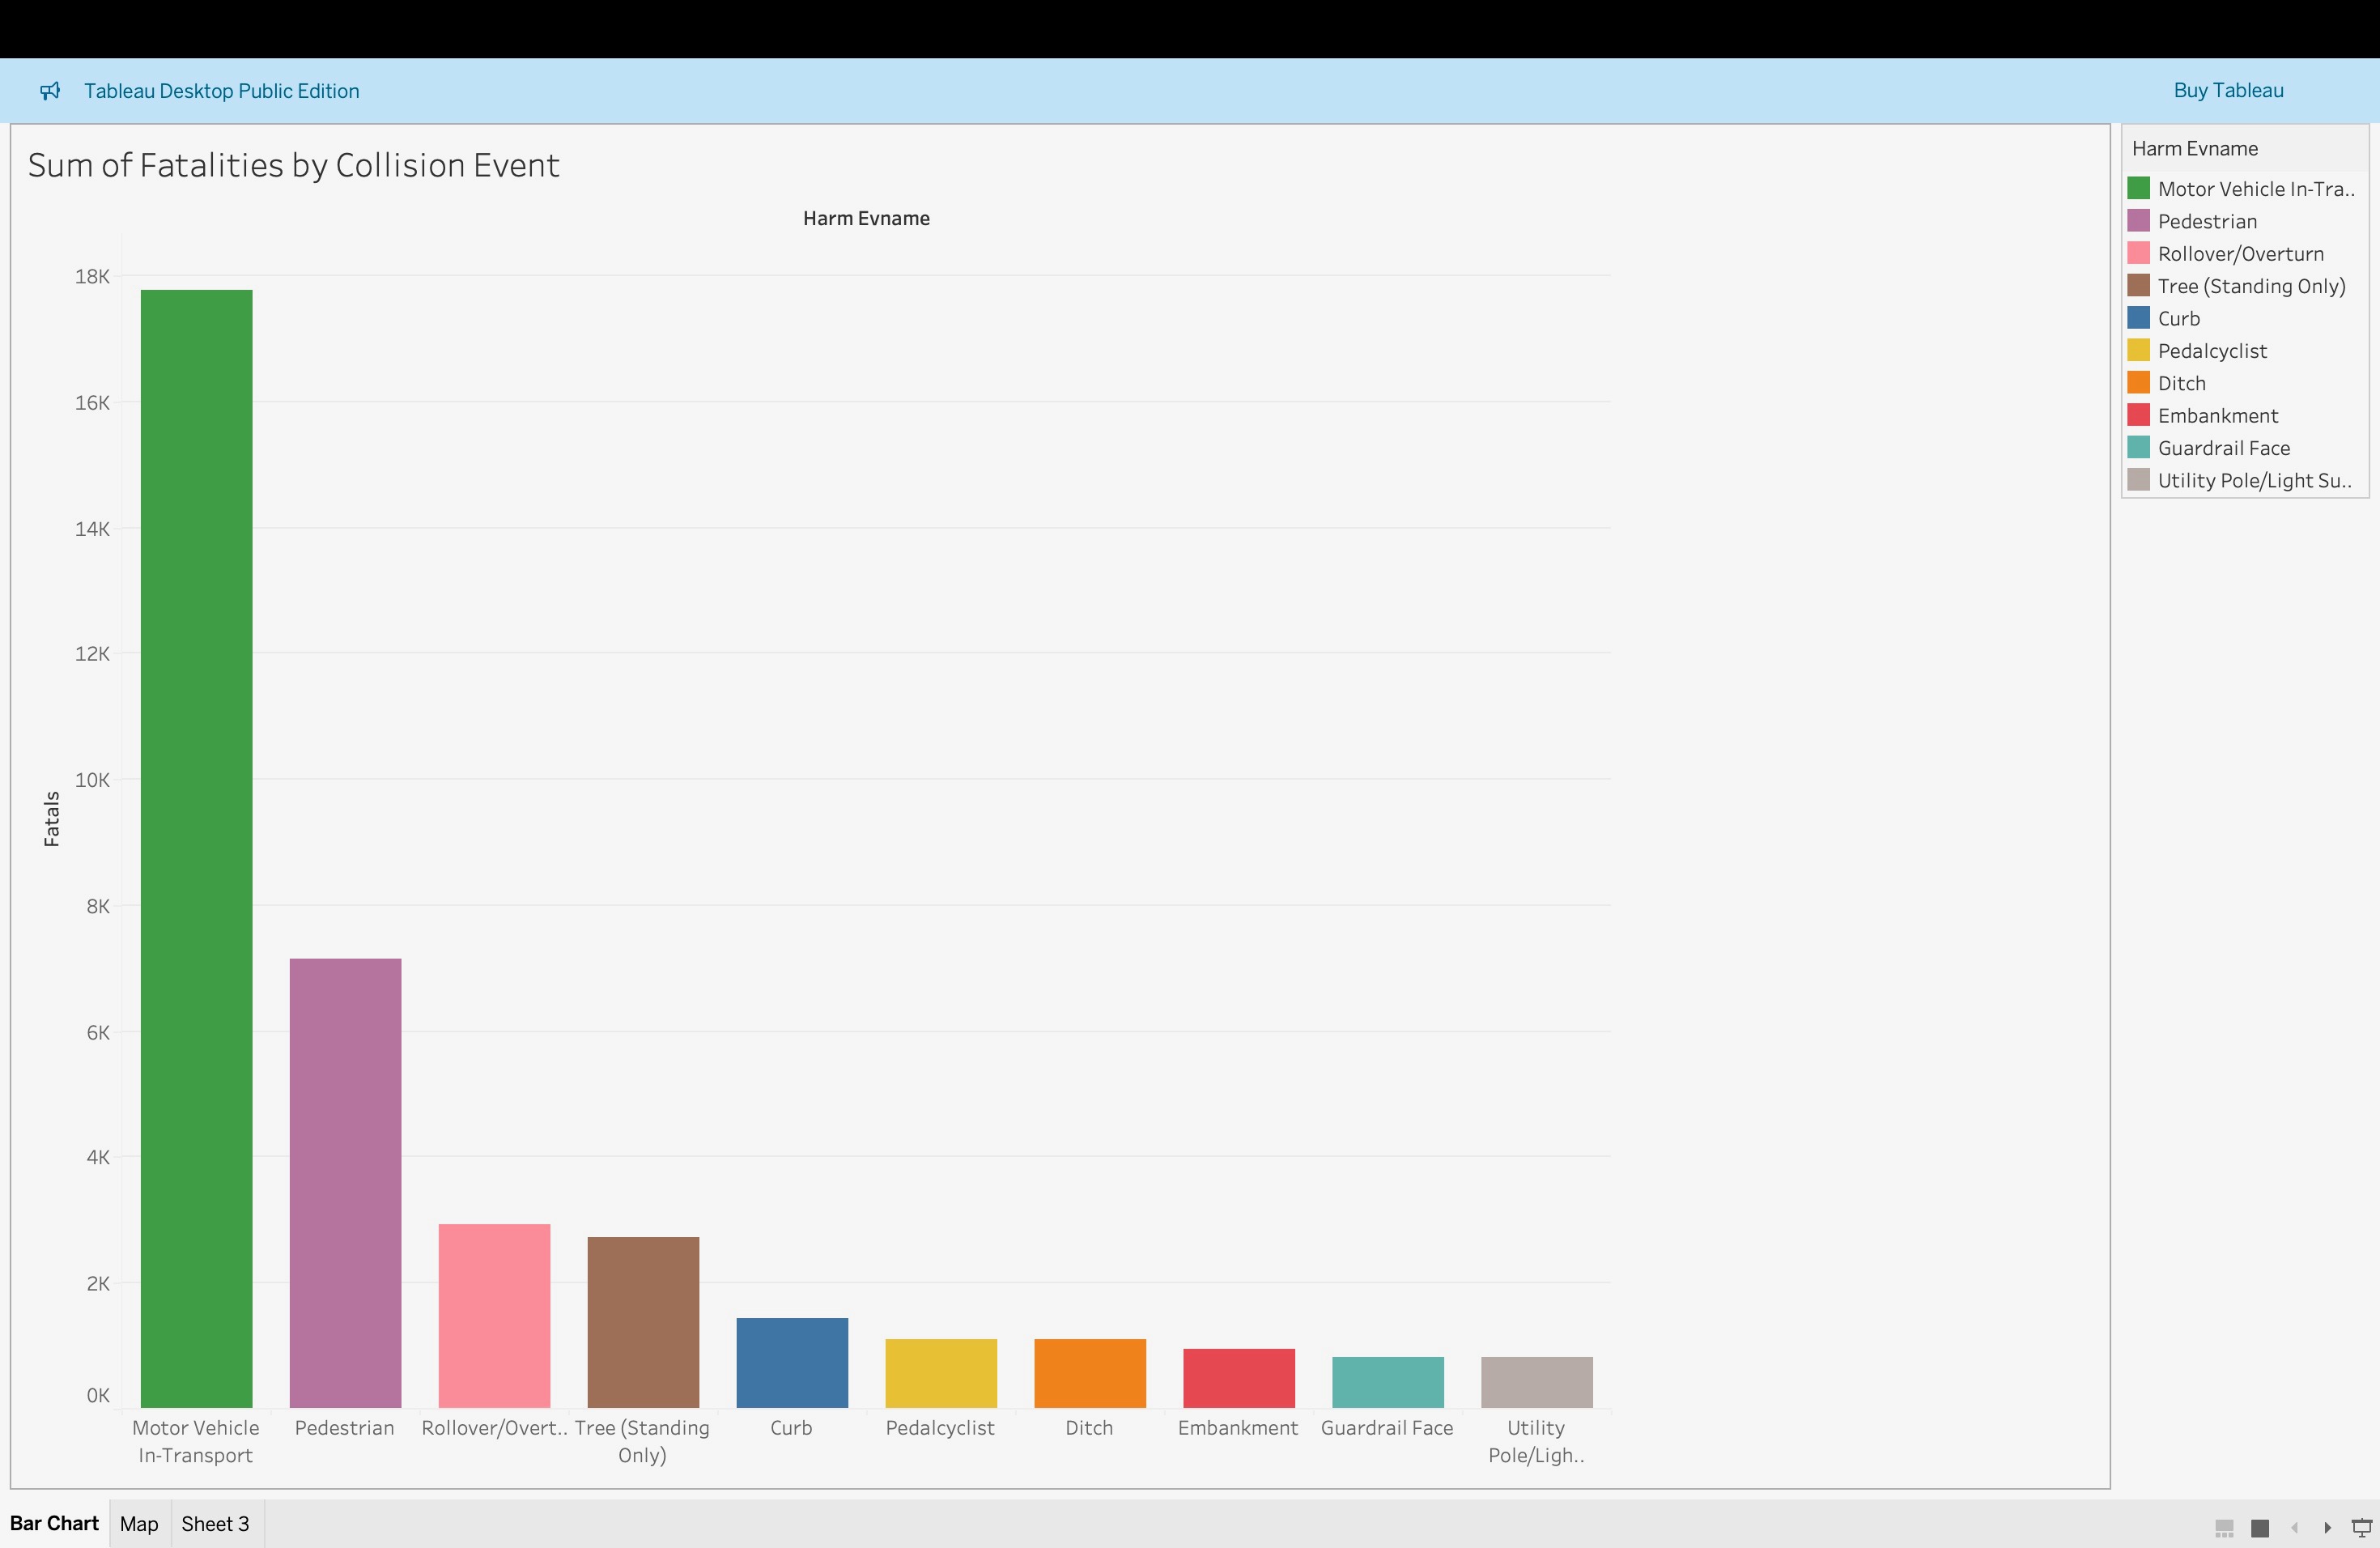Click the Rollover/Overt.. axis label

(494, 1428)
